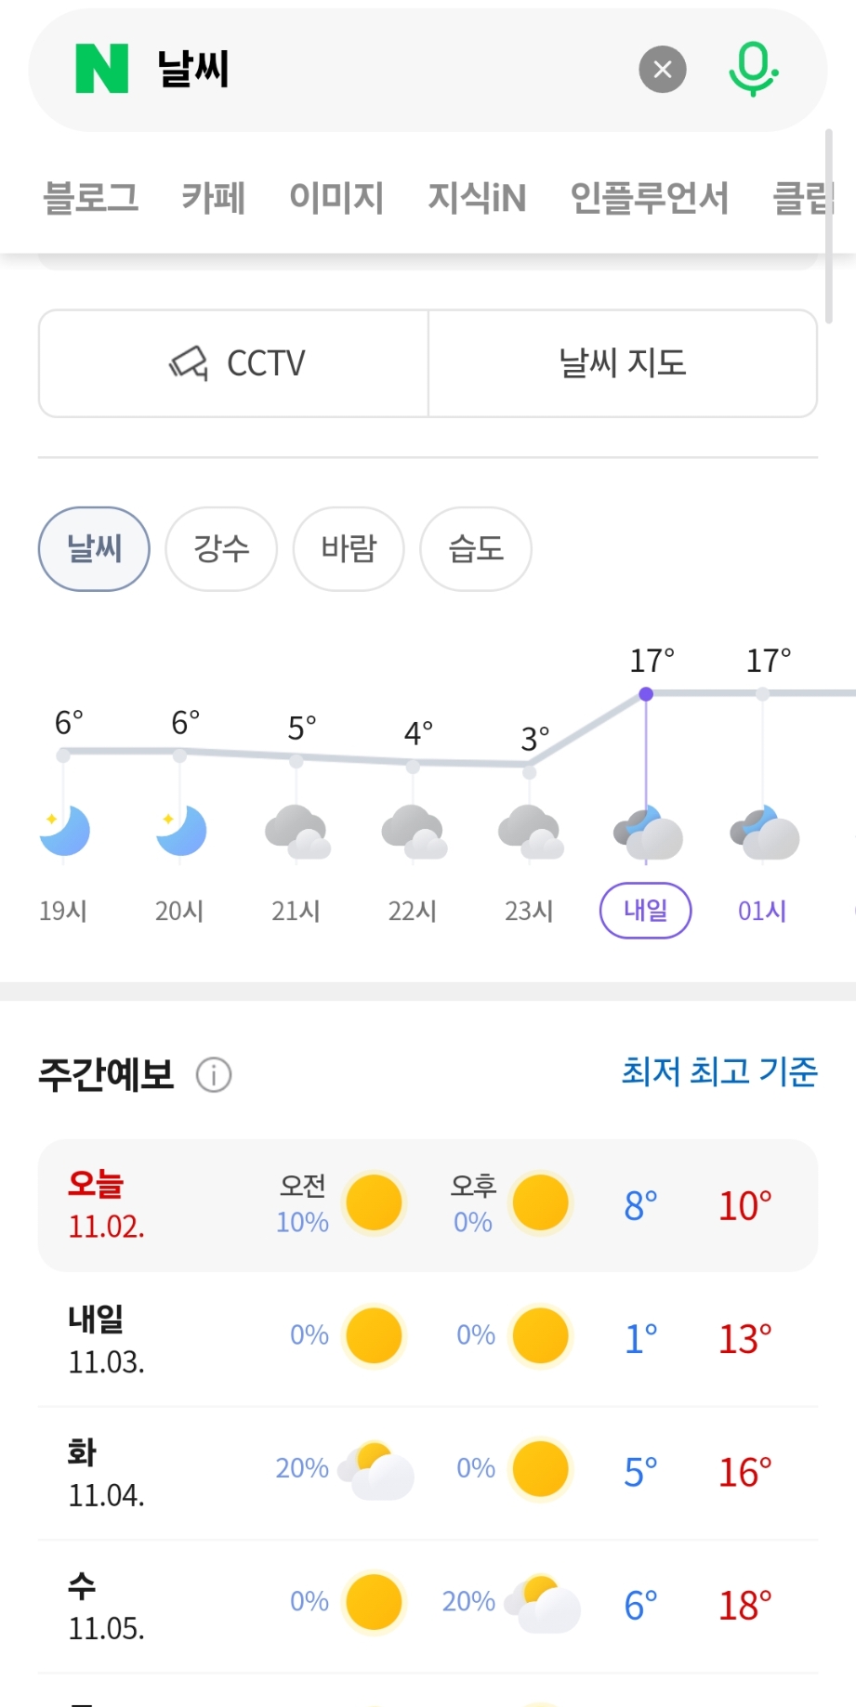Open the 날씨 지도 weather map

coord(623,363)
